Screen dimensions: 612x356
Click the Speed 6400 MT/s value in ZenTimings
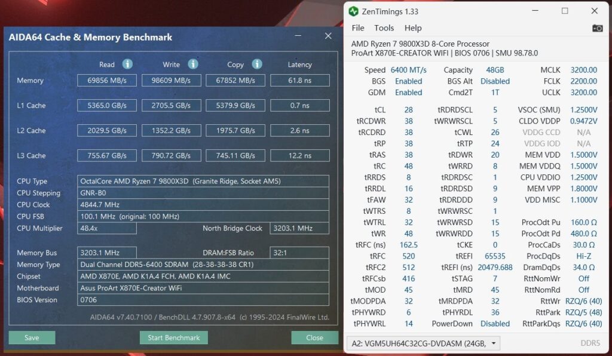click(409, 70)
